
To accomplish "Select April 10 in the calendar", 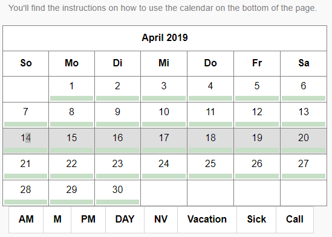I will (x=164, y=115).
